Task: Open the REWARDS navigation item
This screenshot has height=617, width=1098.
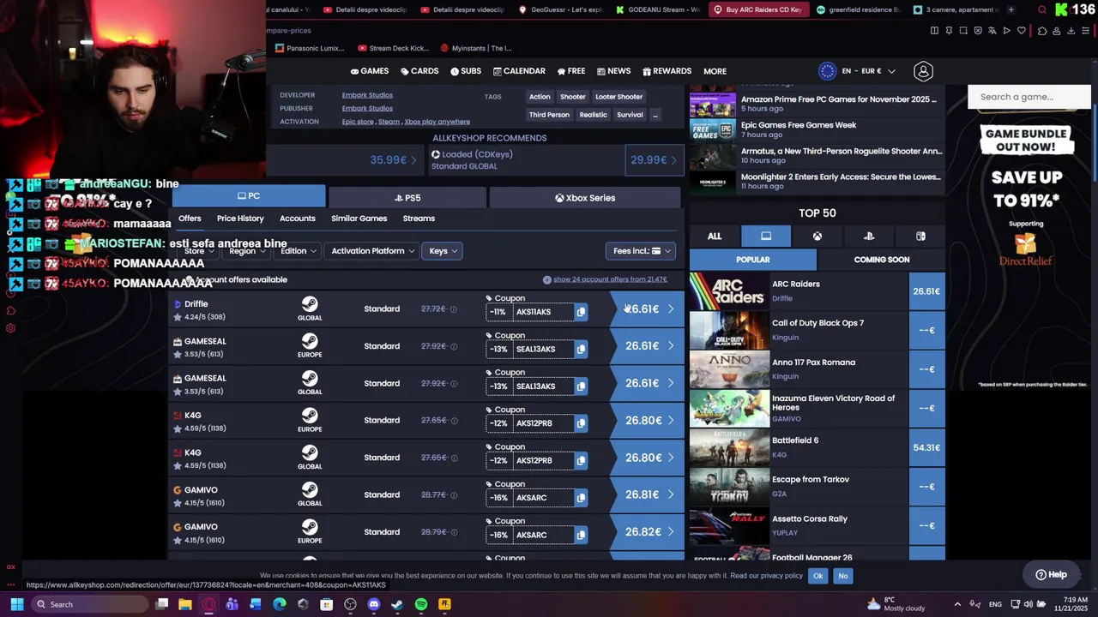Action: coord(667,71)
